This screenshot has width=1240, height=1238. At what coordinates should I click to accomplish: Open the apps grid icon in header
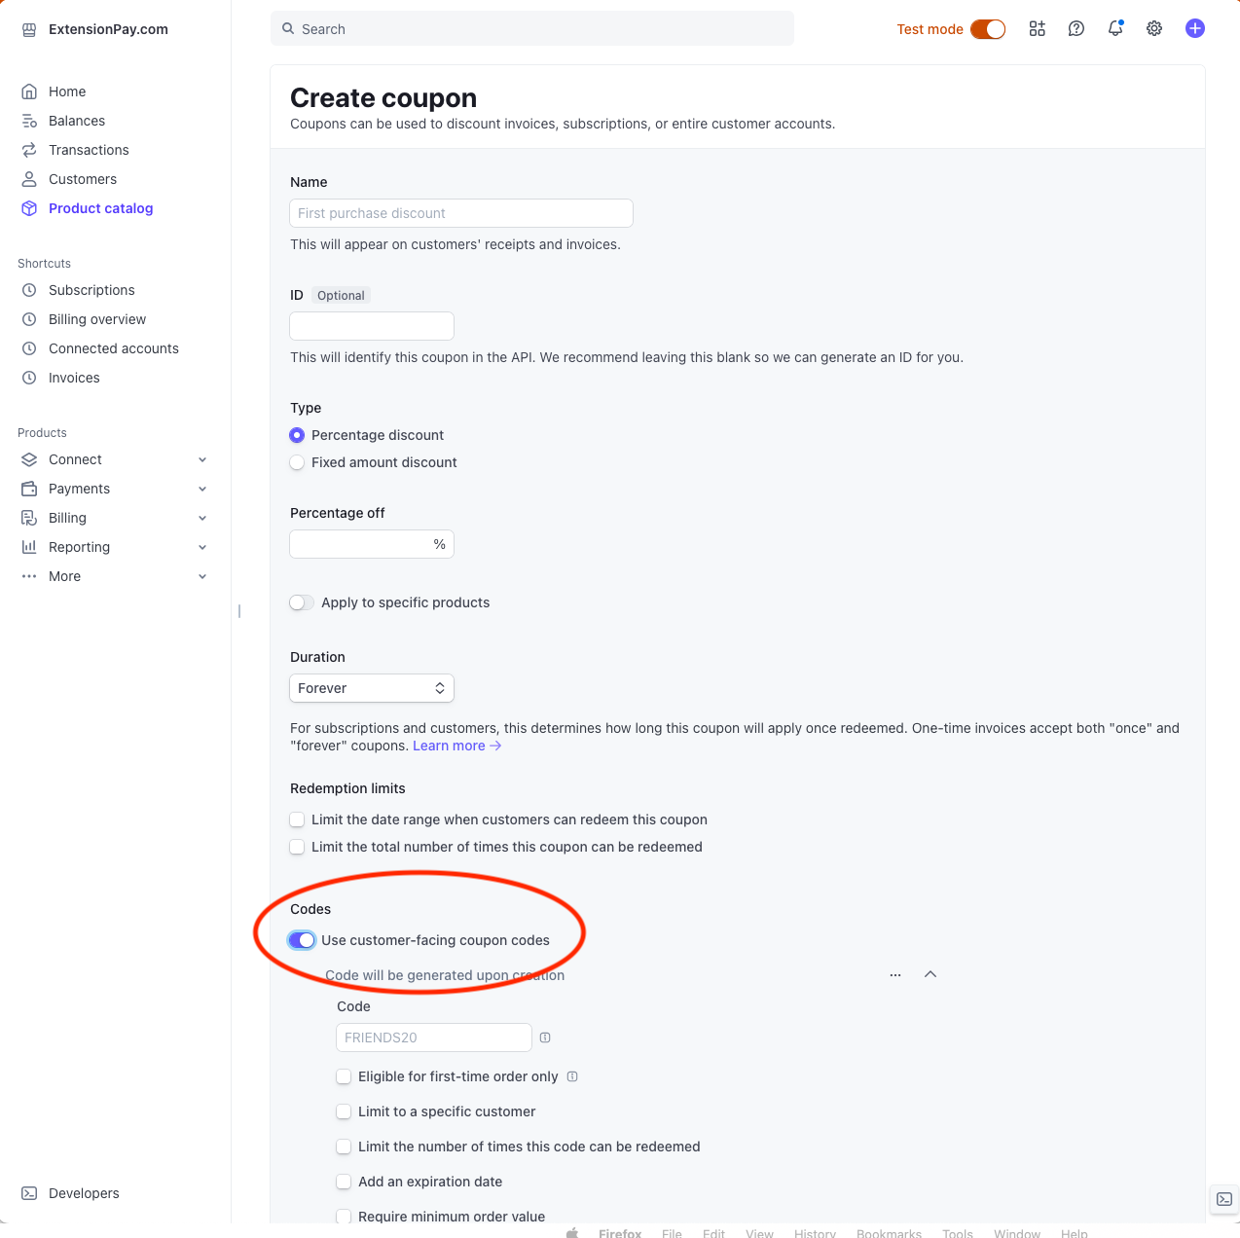click(1038, 29)
